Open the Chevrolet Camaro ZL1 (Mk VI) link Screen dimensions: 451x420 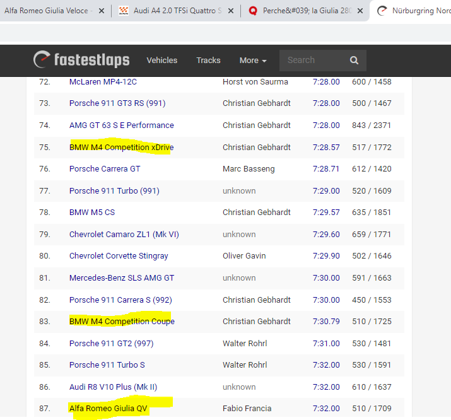coord(124,235)
